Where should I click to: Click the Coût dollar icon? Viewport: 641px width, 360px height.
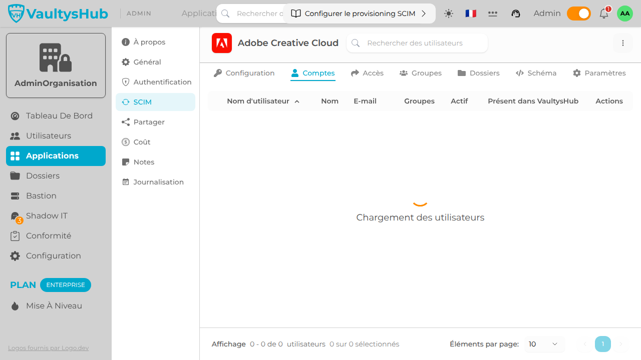pyautogui.click(x=126, y=142)
